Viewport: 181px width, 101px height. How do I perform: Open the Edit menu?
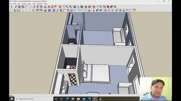click(x=14, y=4)
